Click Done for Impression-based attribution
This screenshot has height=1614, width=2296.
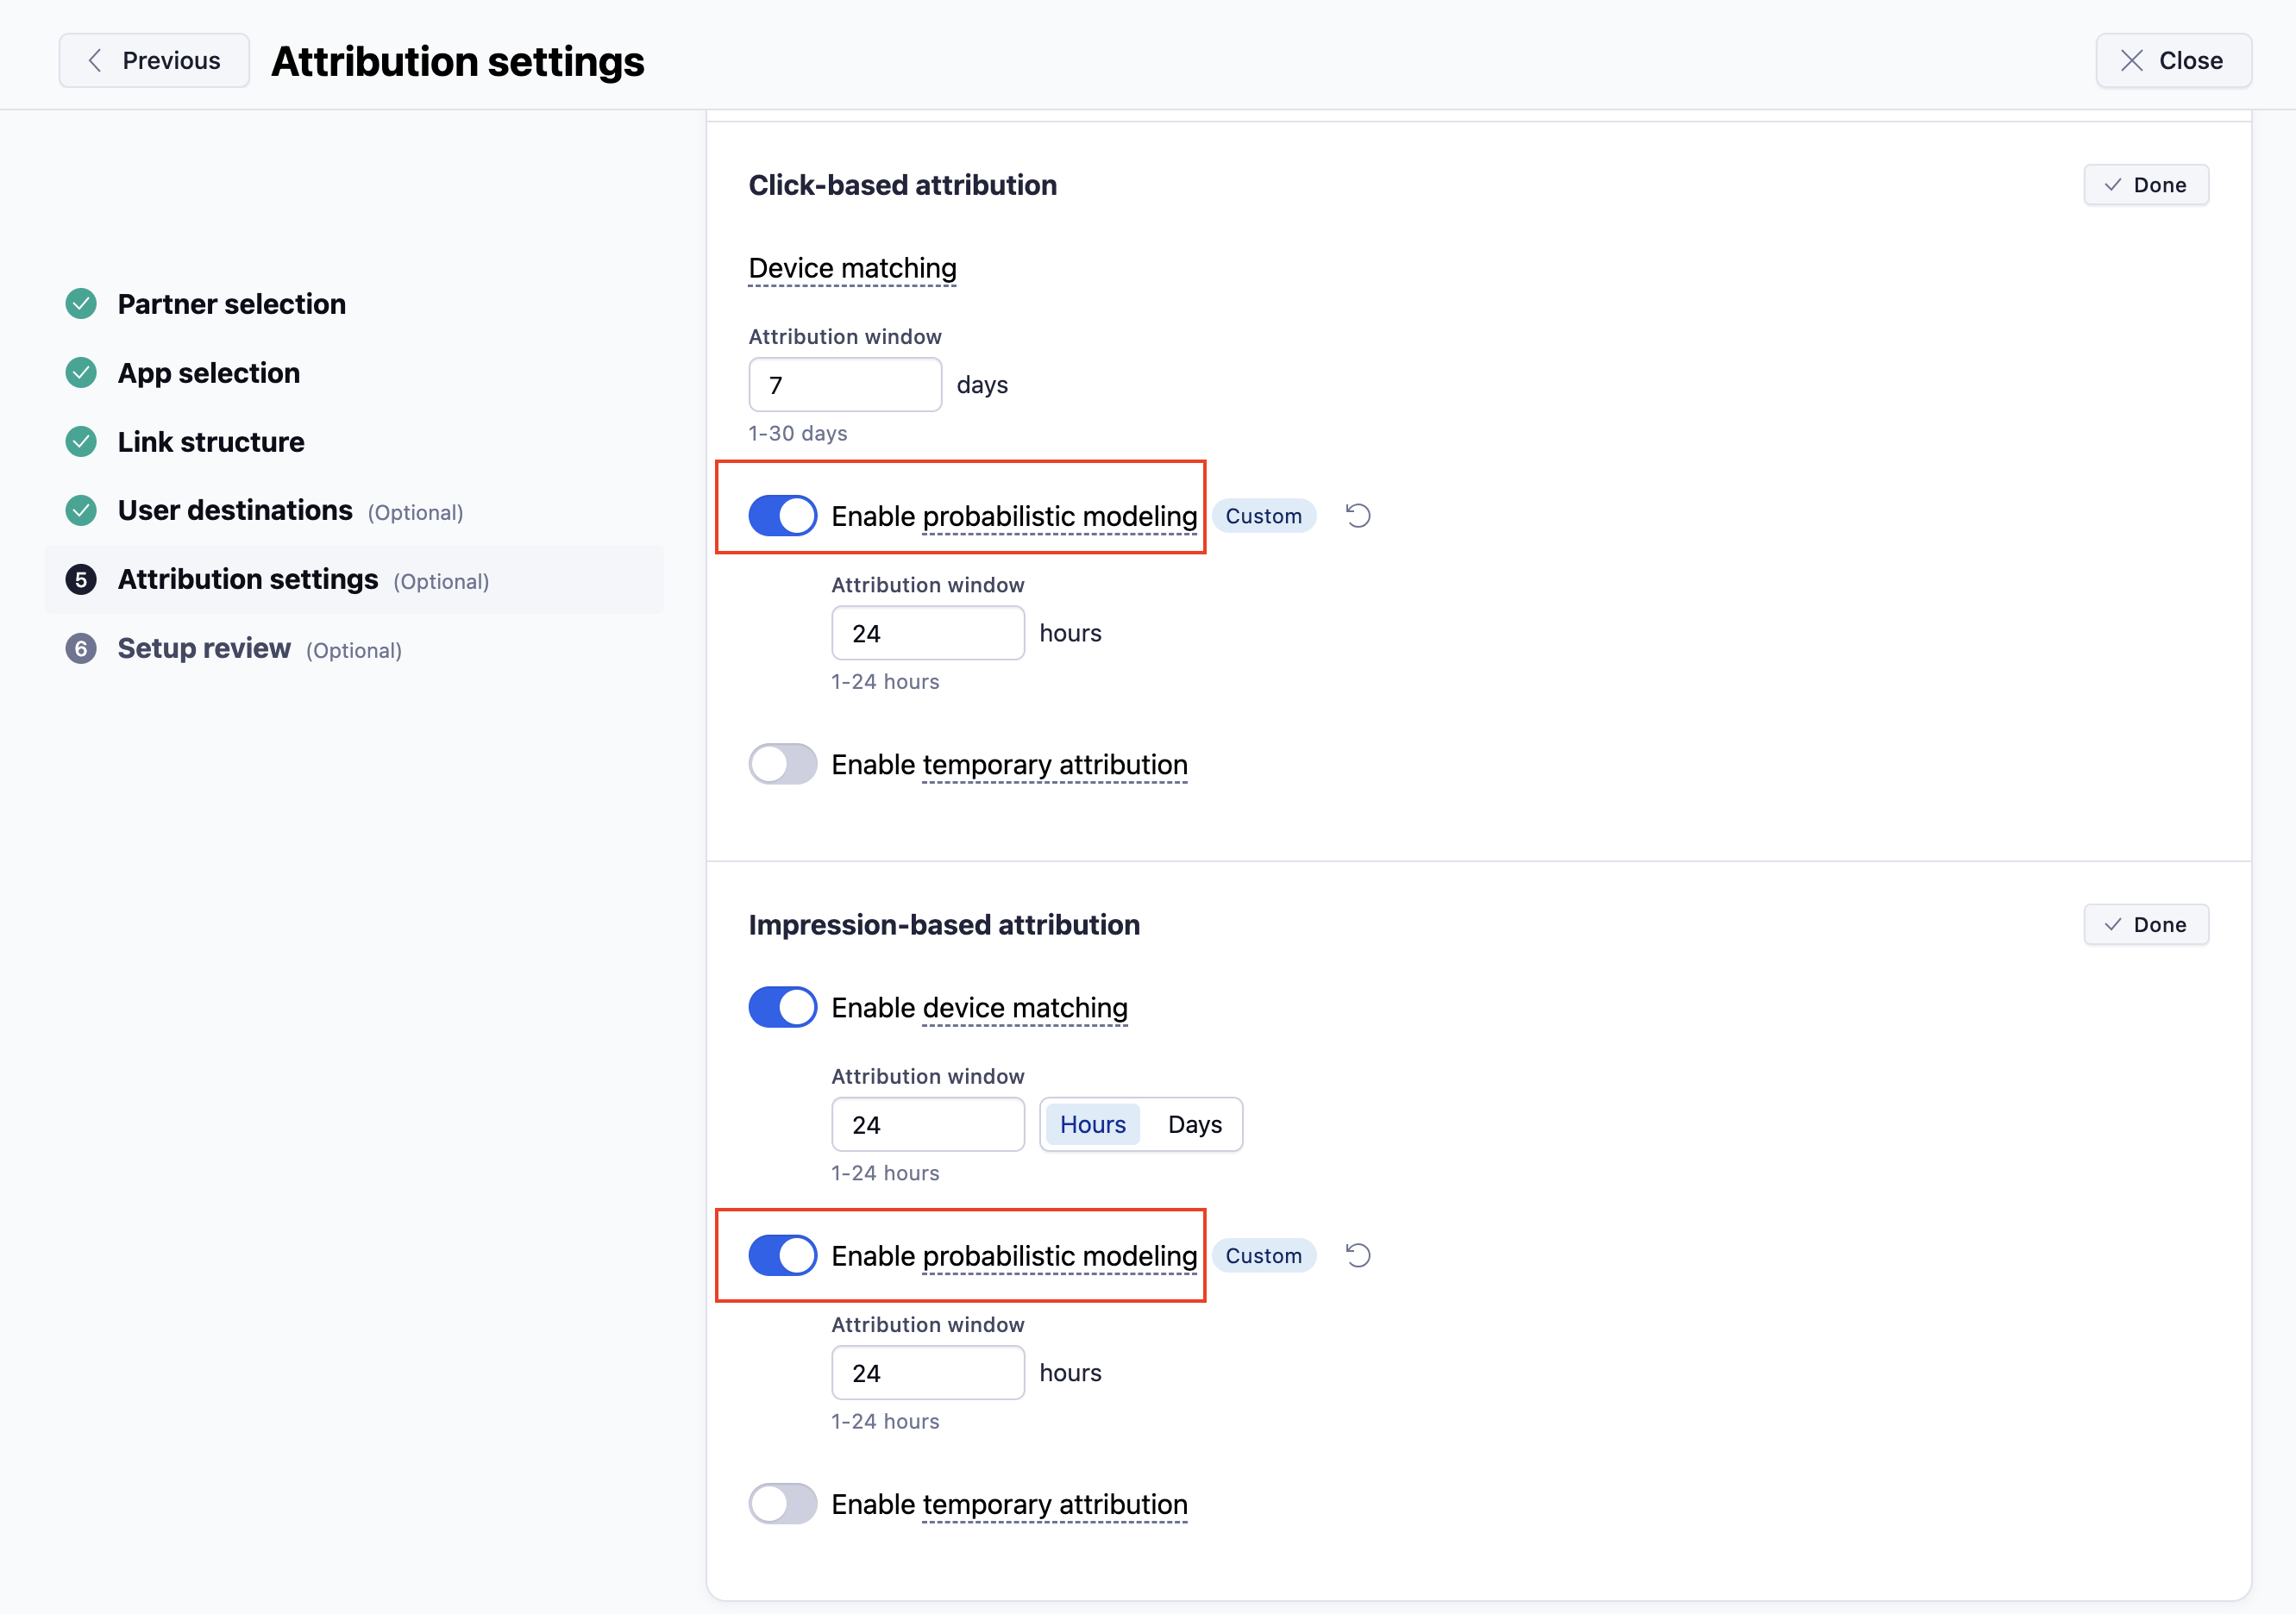[2145, 924]
